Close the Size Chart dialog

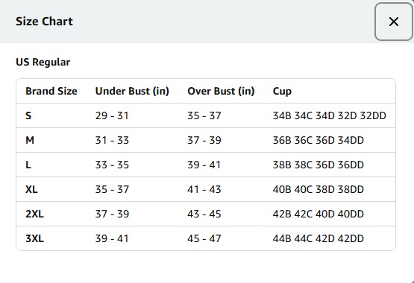tap(393, 22)
